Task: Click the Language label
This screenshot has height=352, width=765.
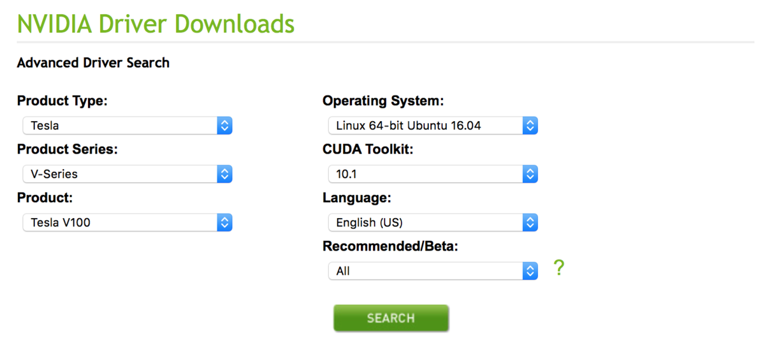Action: (x=357, y=198)
